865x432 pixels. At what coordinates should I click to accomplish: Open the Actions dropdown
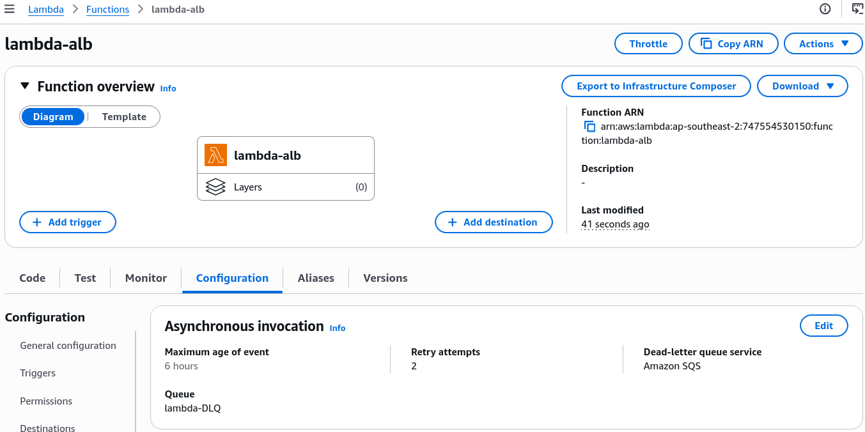pos(823,43)
